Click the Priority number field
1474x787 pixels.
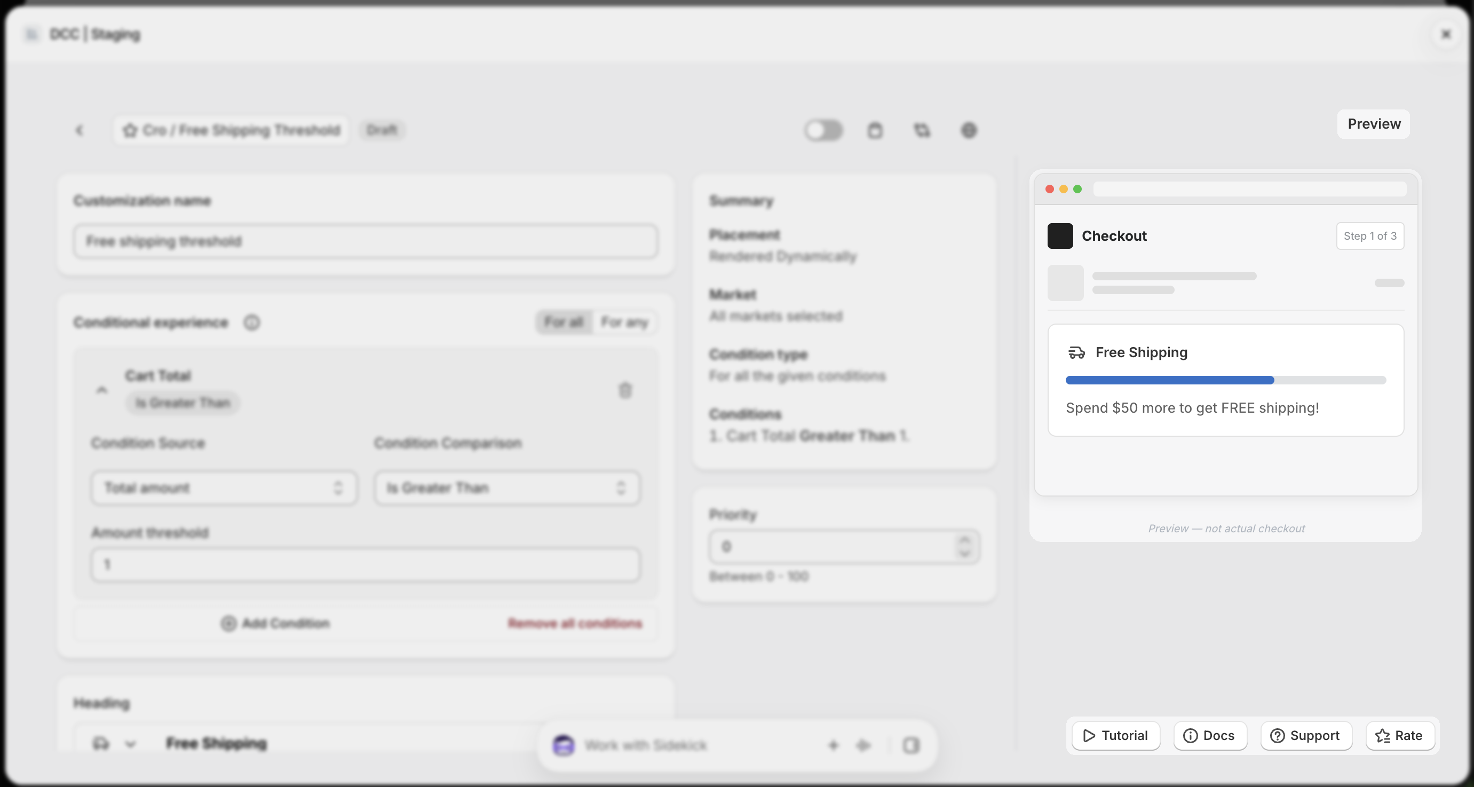[x=844, y=547]
